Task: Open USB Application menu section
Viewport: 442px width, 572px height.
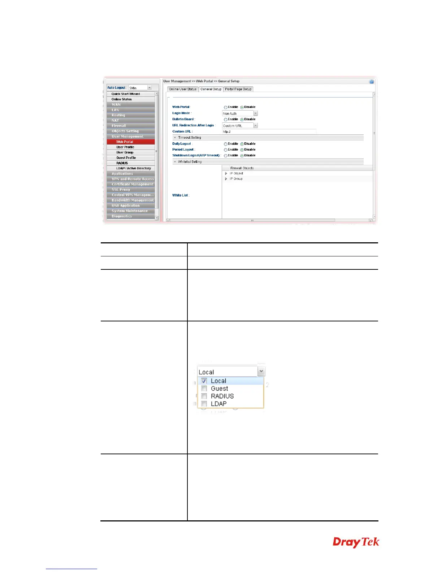Action: [131, 205]
